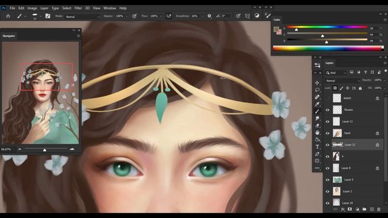Screen dimensions: 388x218
Task: Delete the selected layer
Action: [378, 210]
